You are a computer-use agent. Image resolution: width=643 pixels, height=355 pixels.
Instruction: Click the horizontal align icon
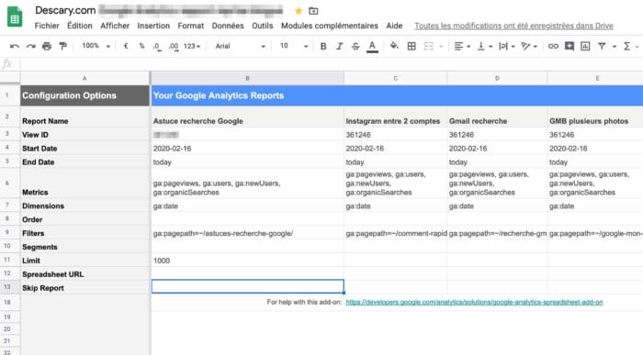(458, 46)
